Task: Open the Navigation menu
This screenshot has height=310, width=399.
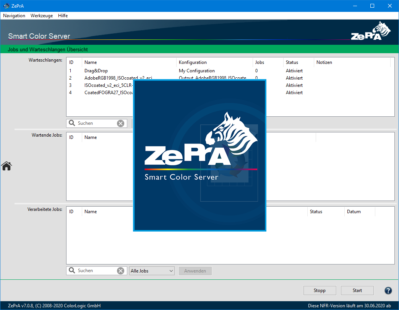Action: point(14,16)
